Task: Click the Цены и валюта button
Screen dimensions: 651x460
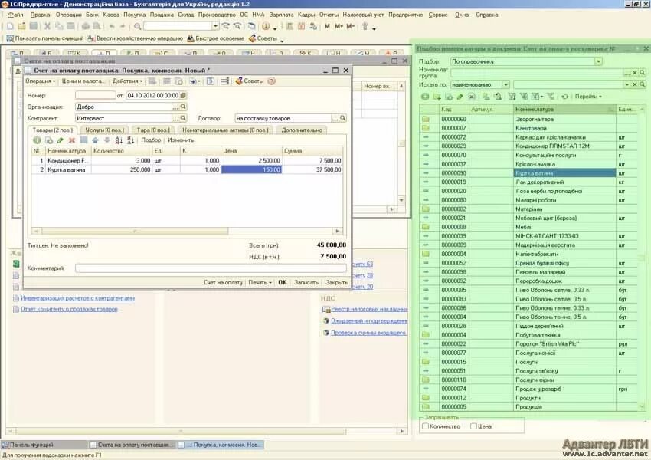Action: 83,81
